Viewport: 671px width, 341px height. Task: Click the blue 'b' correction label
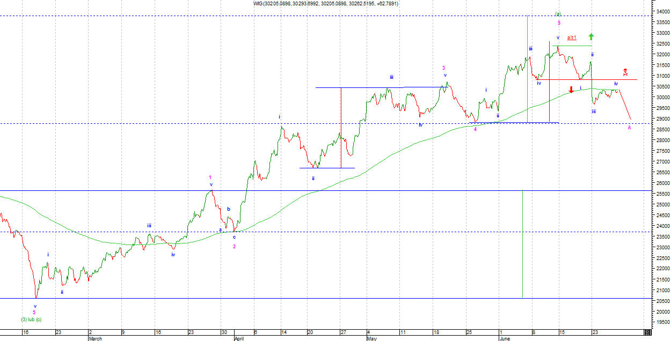coord(228,210)
